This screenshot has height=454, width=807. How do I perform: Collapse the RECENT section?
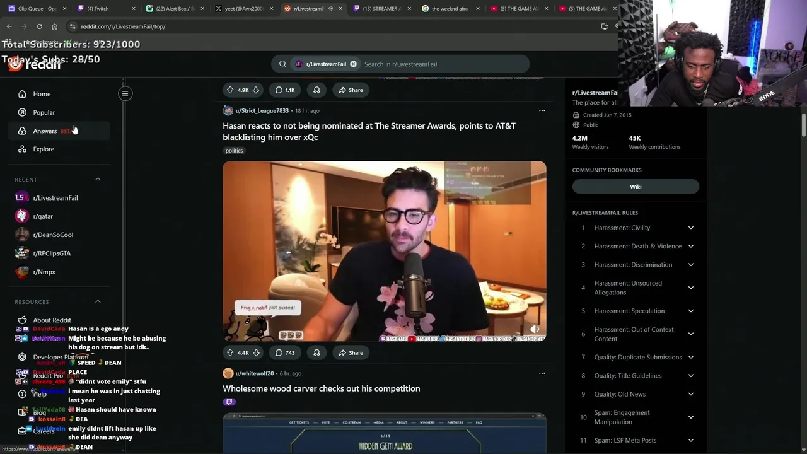tap(98, 179)
